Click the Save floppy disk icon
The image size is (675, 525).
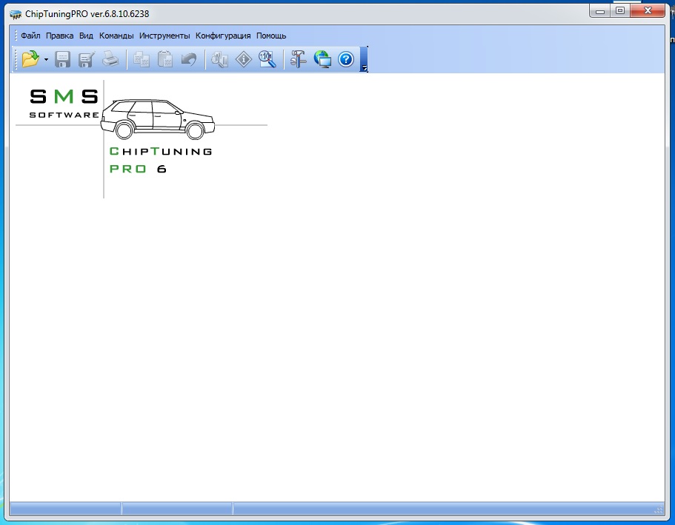tap(62, 59)
